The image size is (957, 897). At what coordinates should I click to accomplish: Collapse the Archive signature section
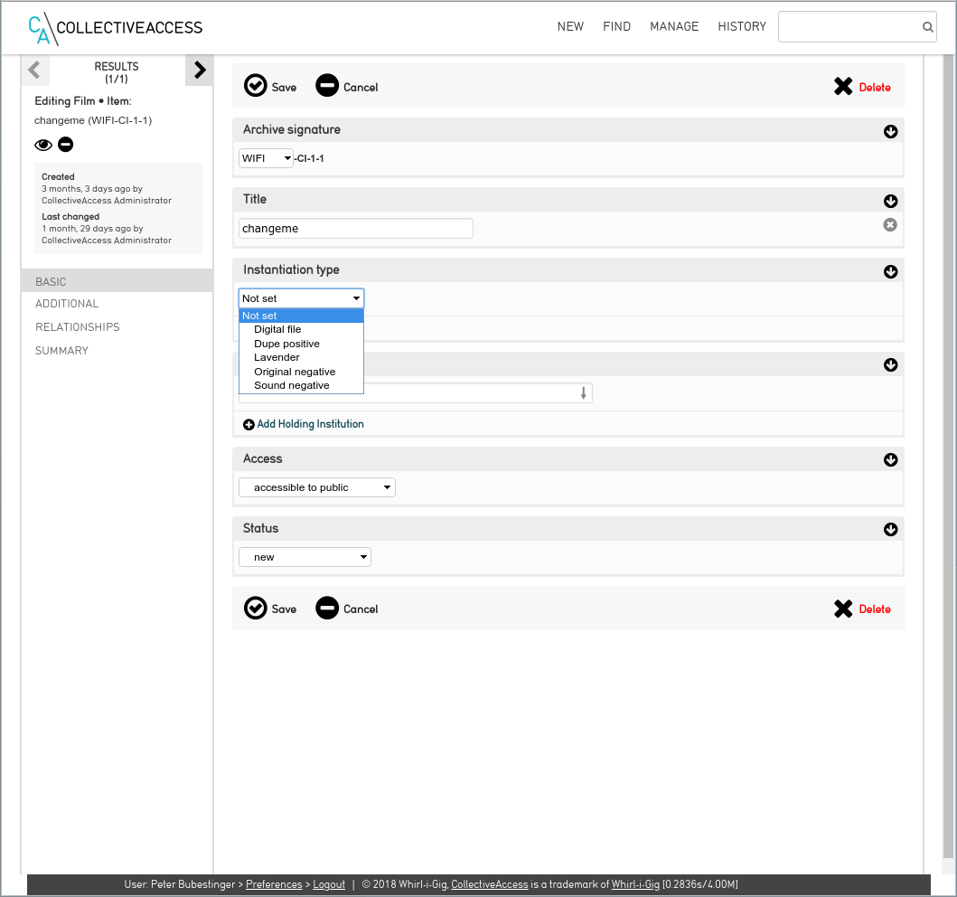[890, 132]
